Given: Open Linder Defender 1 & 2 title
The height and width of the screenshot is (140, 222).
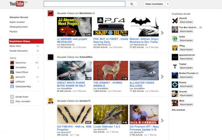Looking at the screenshot, I should pos(107,127).
